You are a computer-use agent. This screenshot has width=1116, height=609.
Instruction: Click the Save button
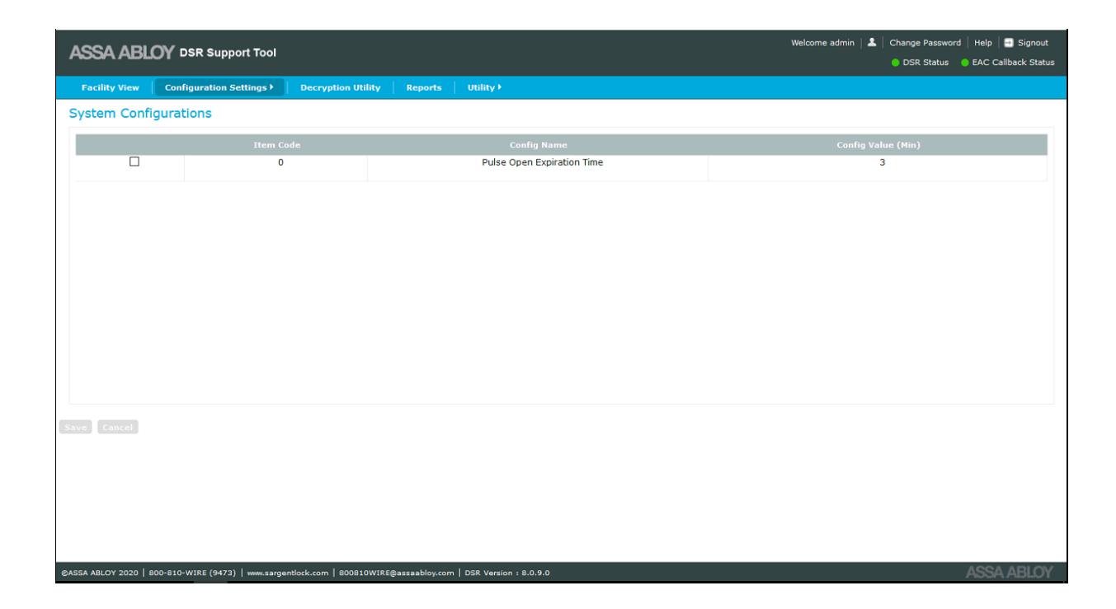click(75, 427)
